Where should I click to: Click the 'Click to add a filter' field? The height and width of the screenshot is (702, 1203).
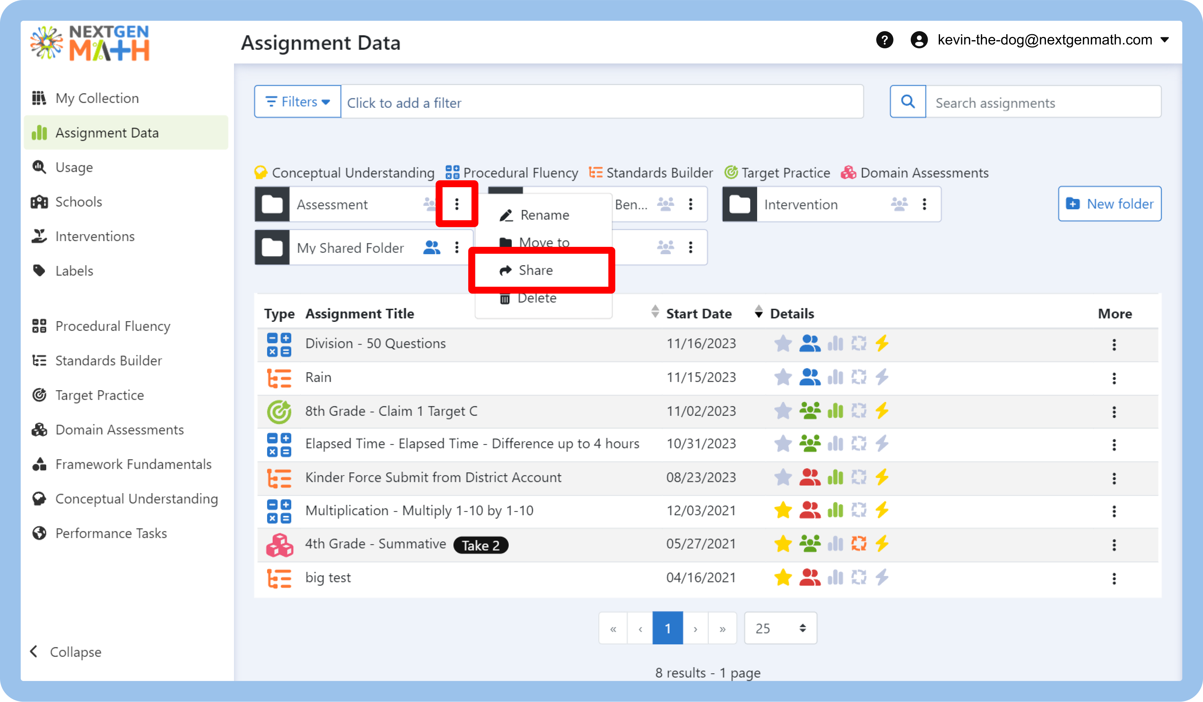[x=602, y=102]
